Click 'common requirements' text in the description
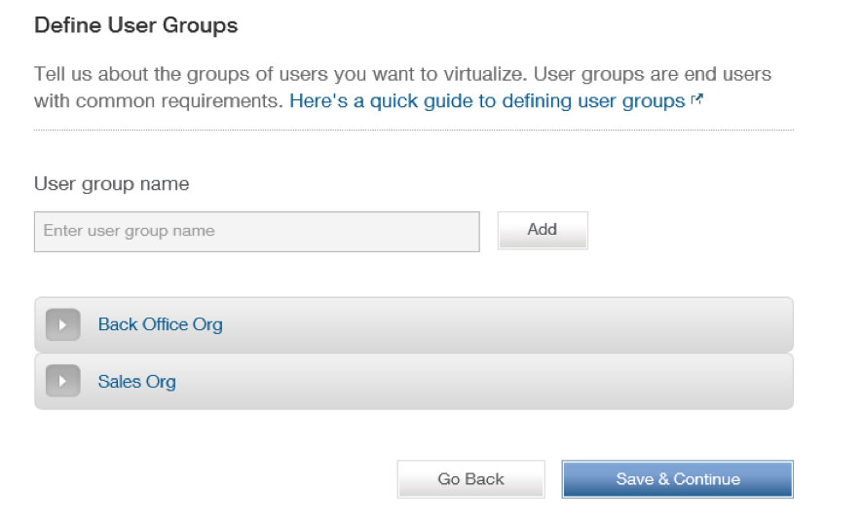863x525 pixels. [179, 101]
